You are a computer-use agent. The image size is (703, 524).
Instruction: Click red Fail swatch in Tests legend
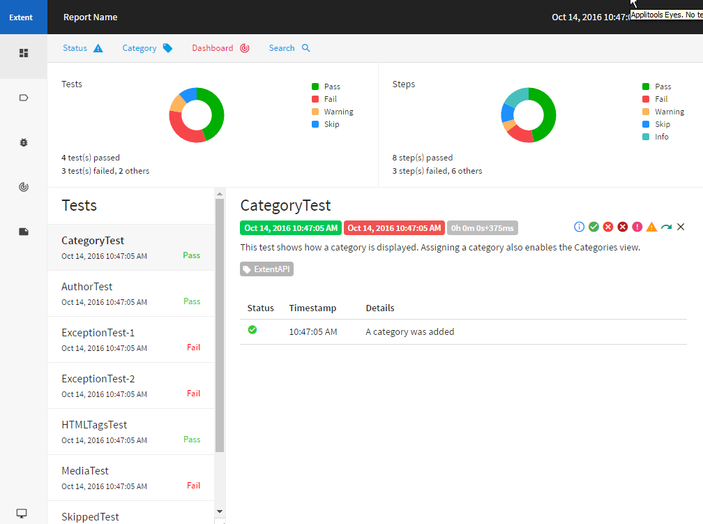pyautogui.click(x=315, y=99)
